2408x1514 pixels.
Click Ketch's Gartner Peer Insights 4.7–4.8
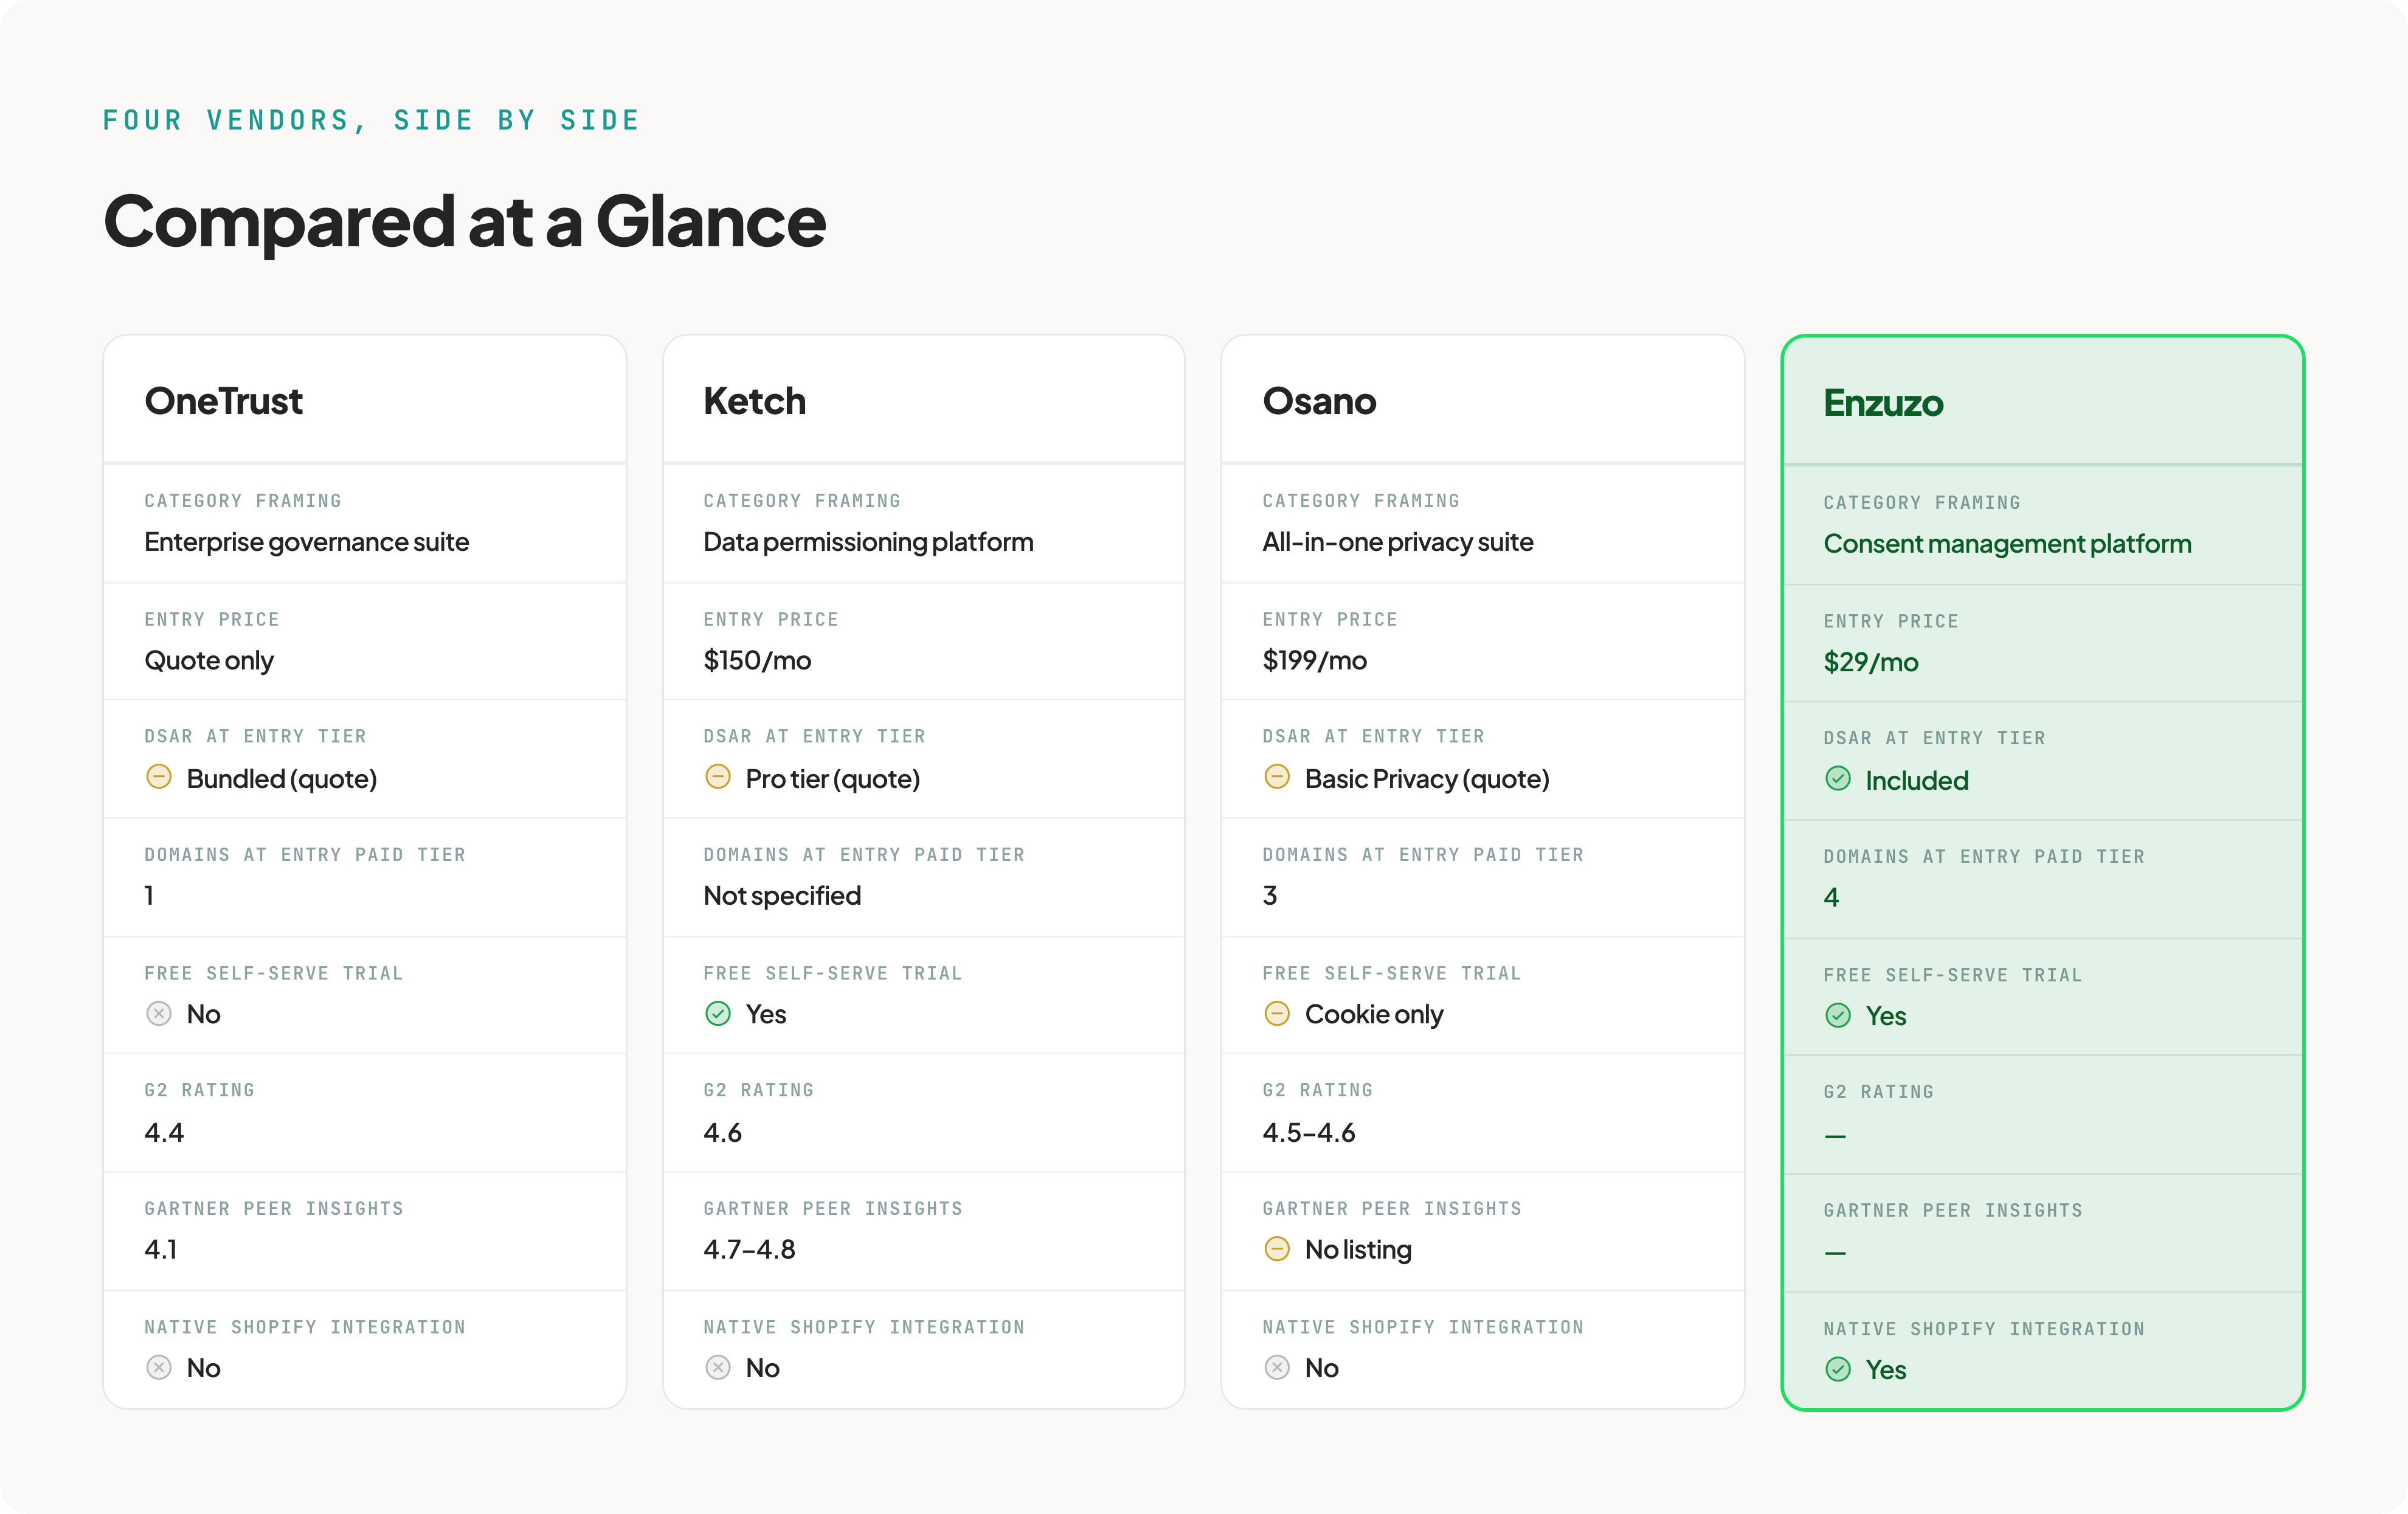coord(749,1249)
